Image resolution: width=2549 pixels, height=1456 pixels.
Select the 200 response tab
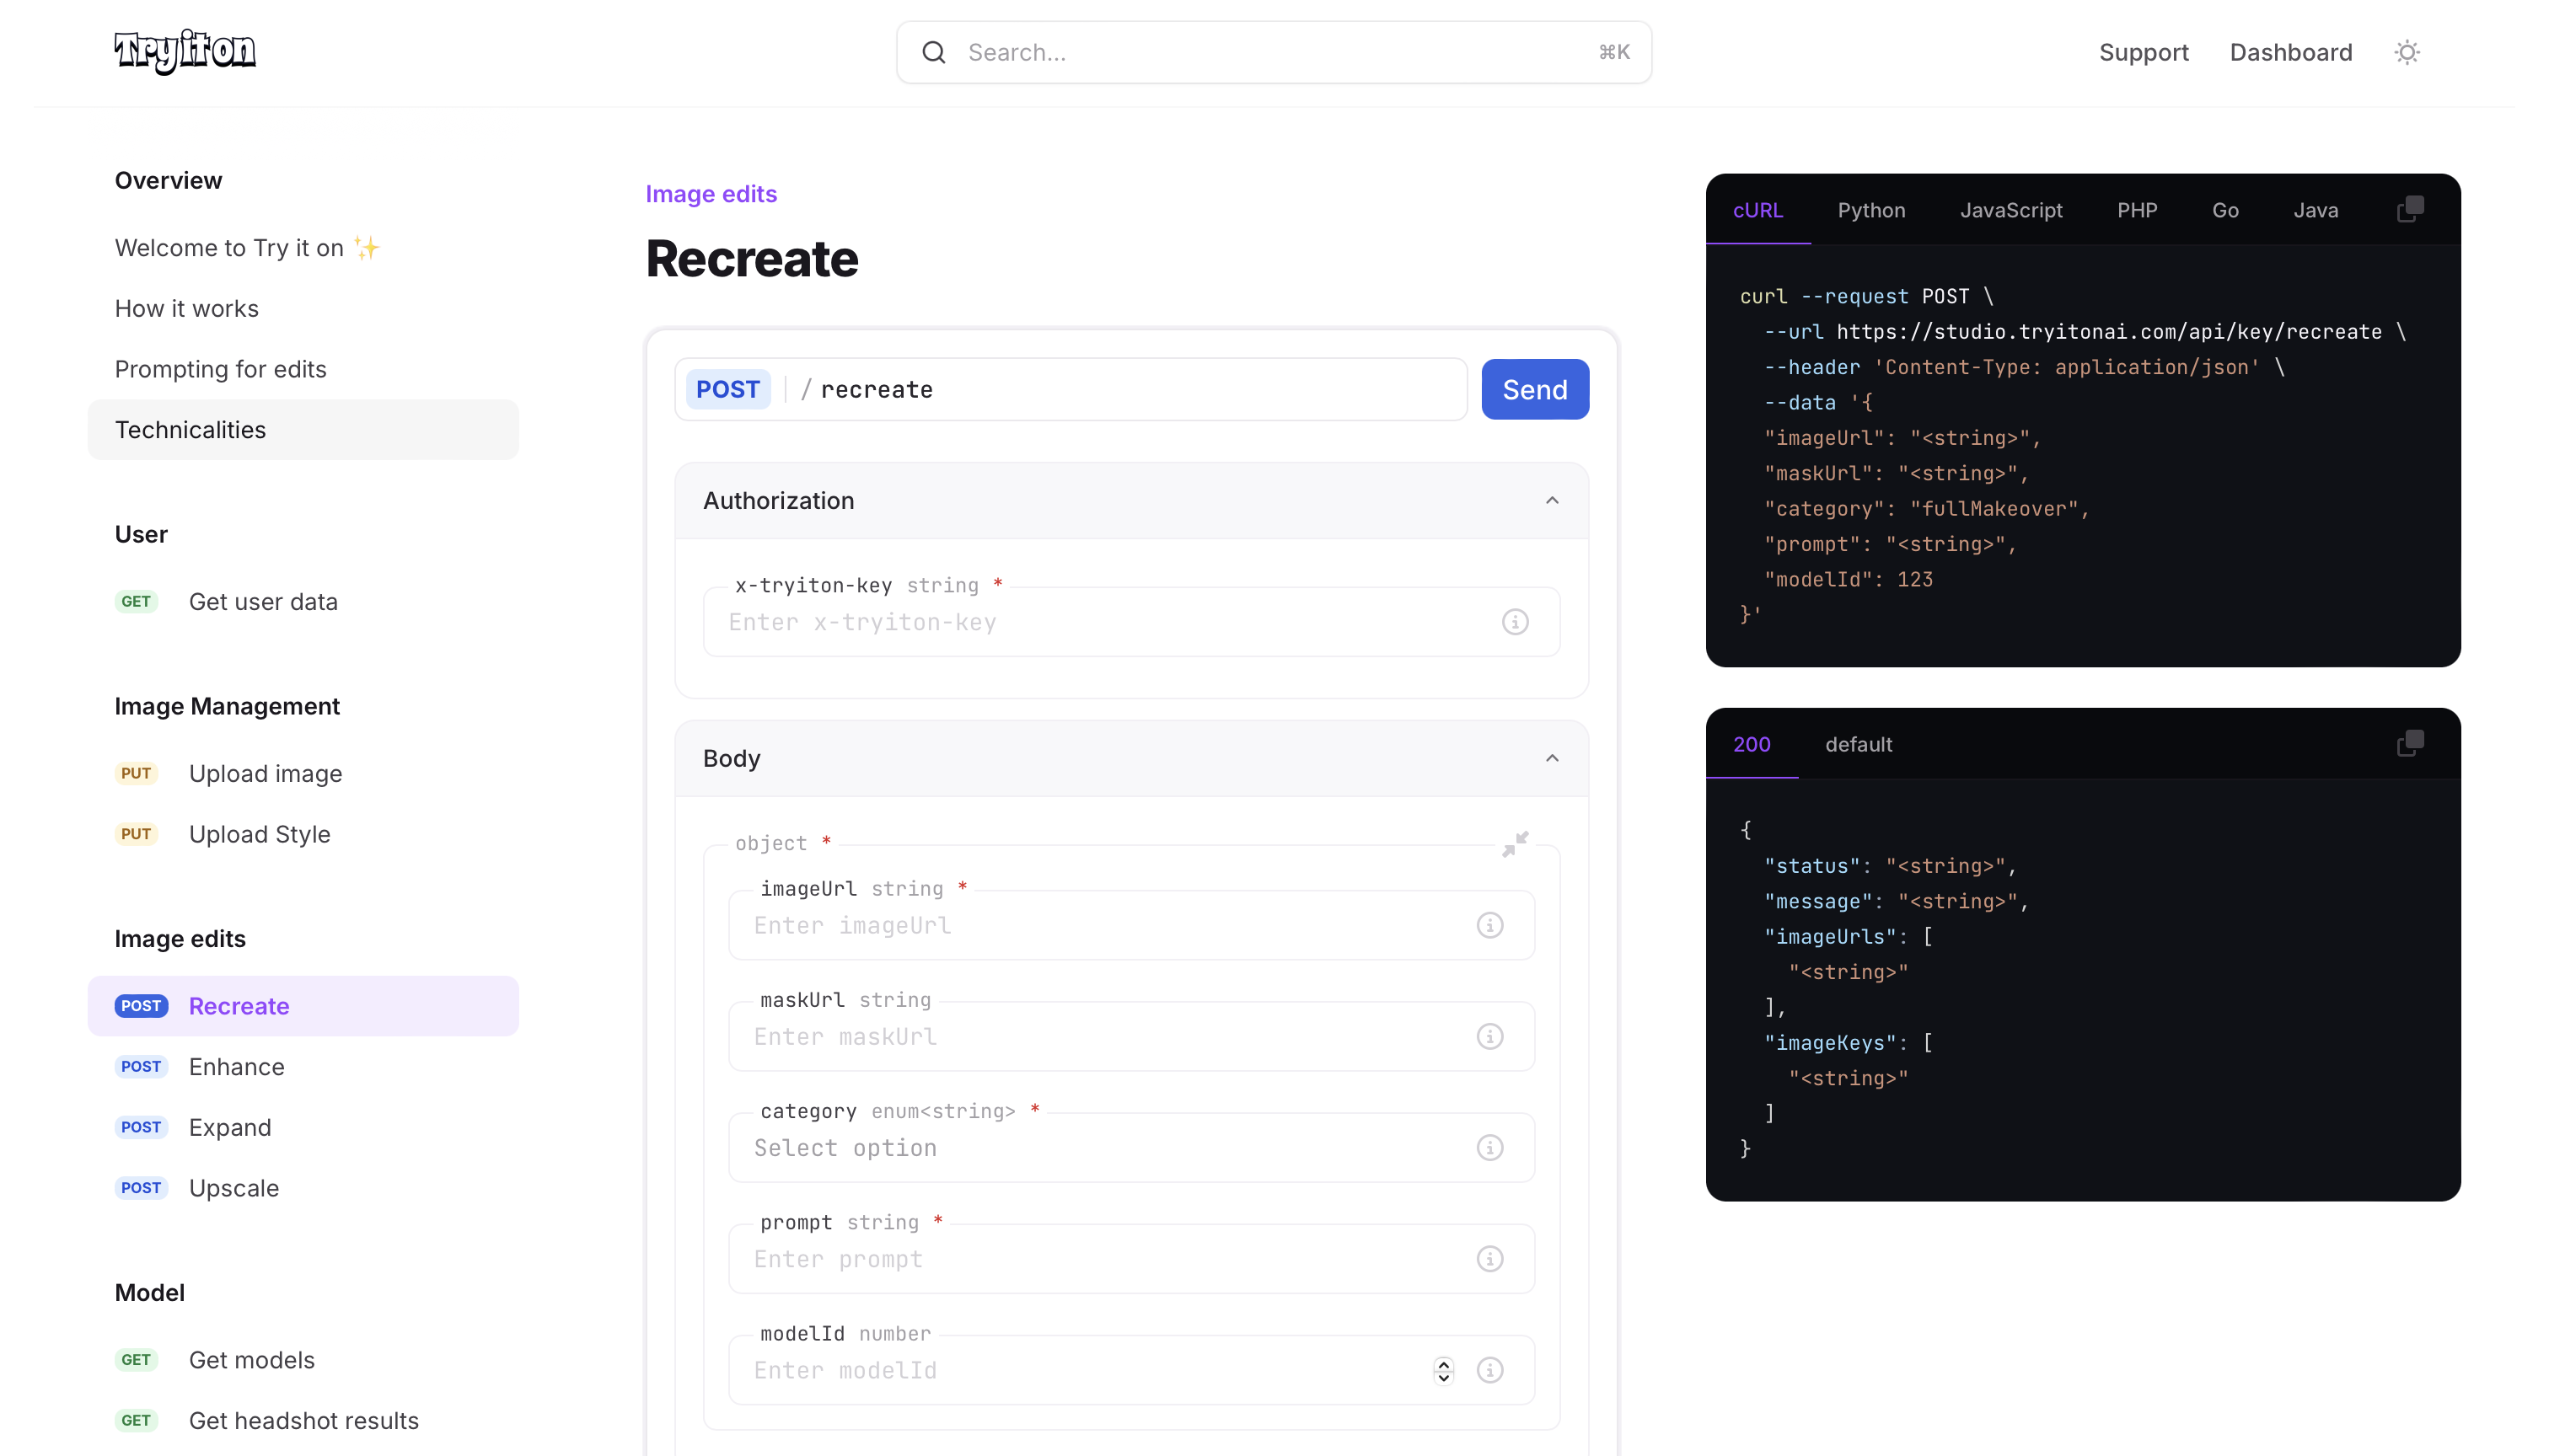1752,744
